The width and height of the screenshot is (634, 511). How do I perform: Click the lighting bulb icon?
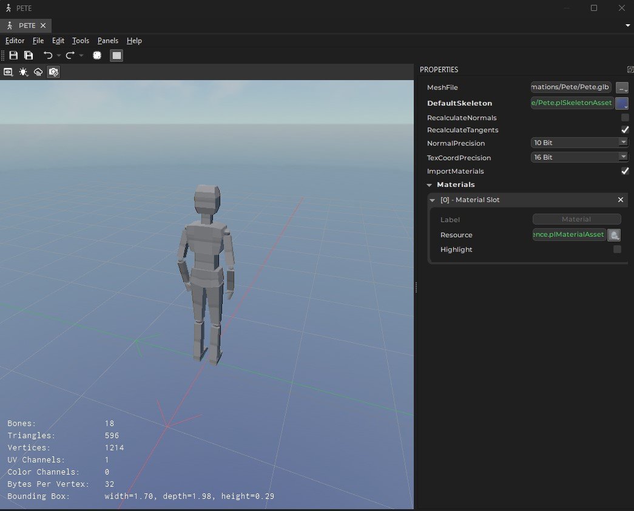(23, 72)
